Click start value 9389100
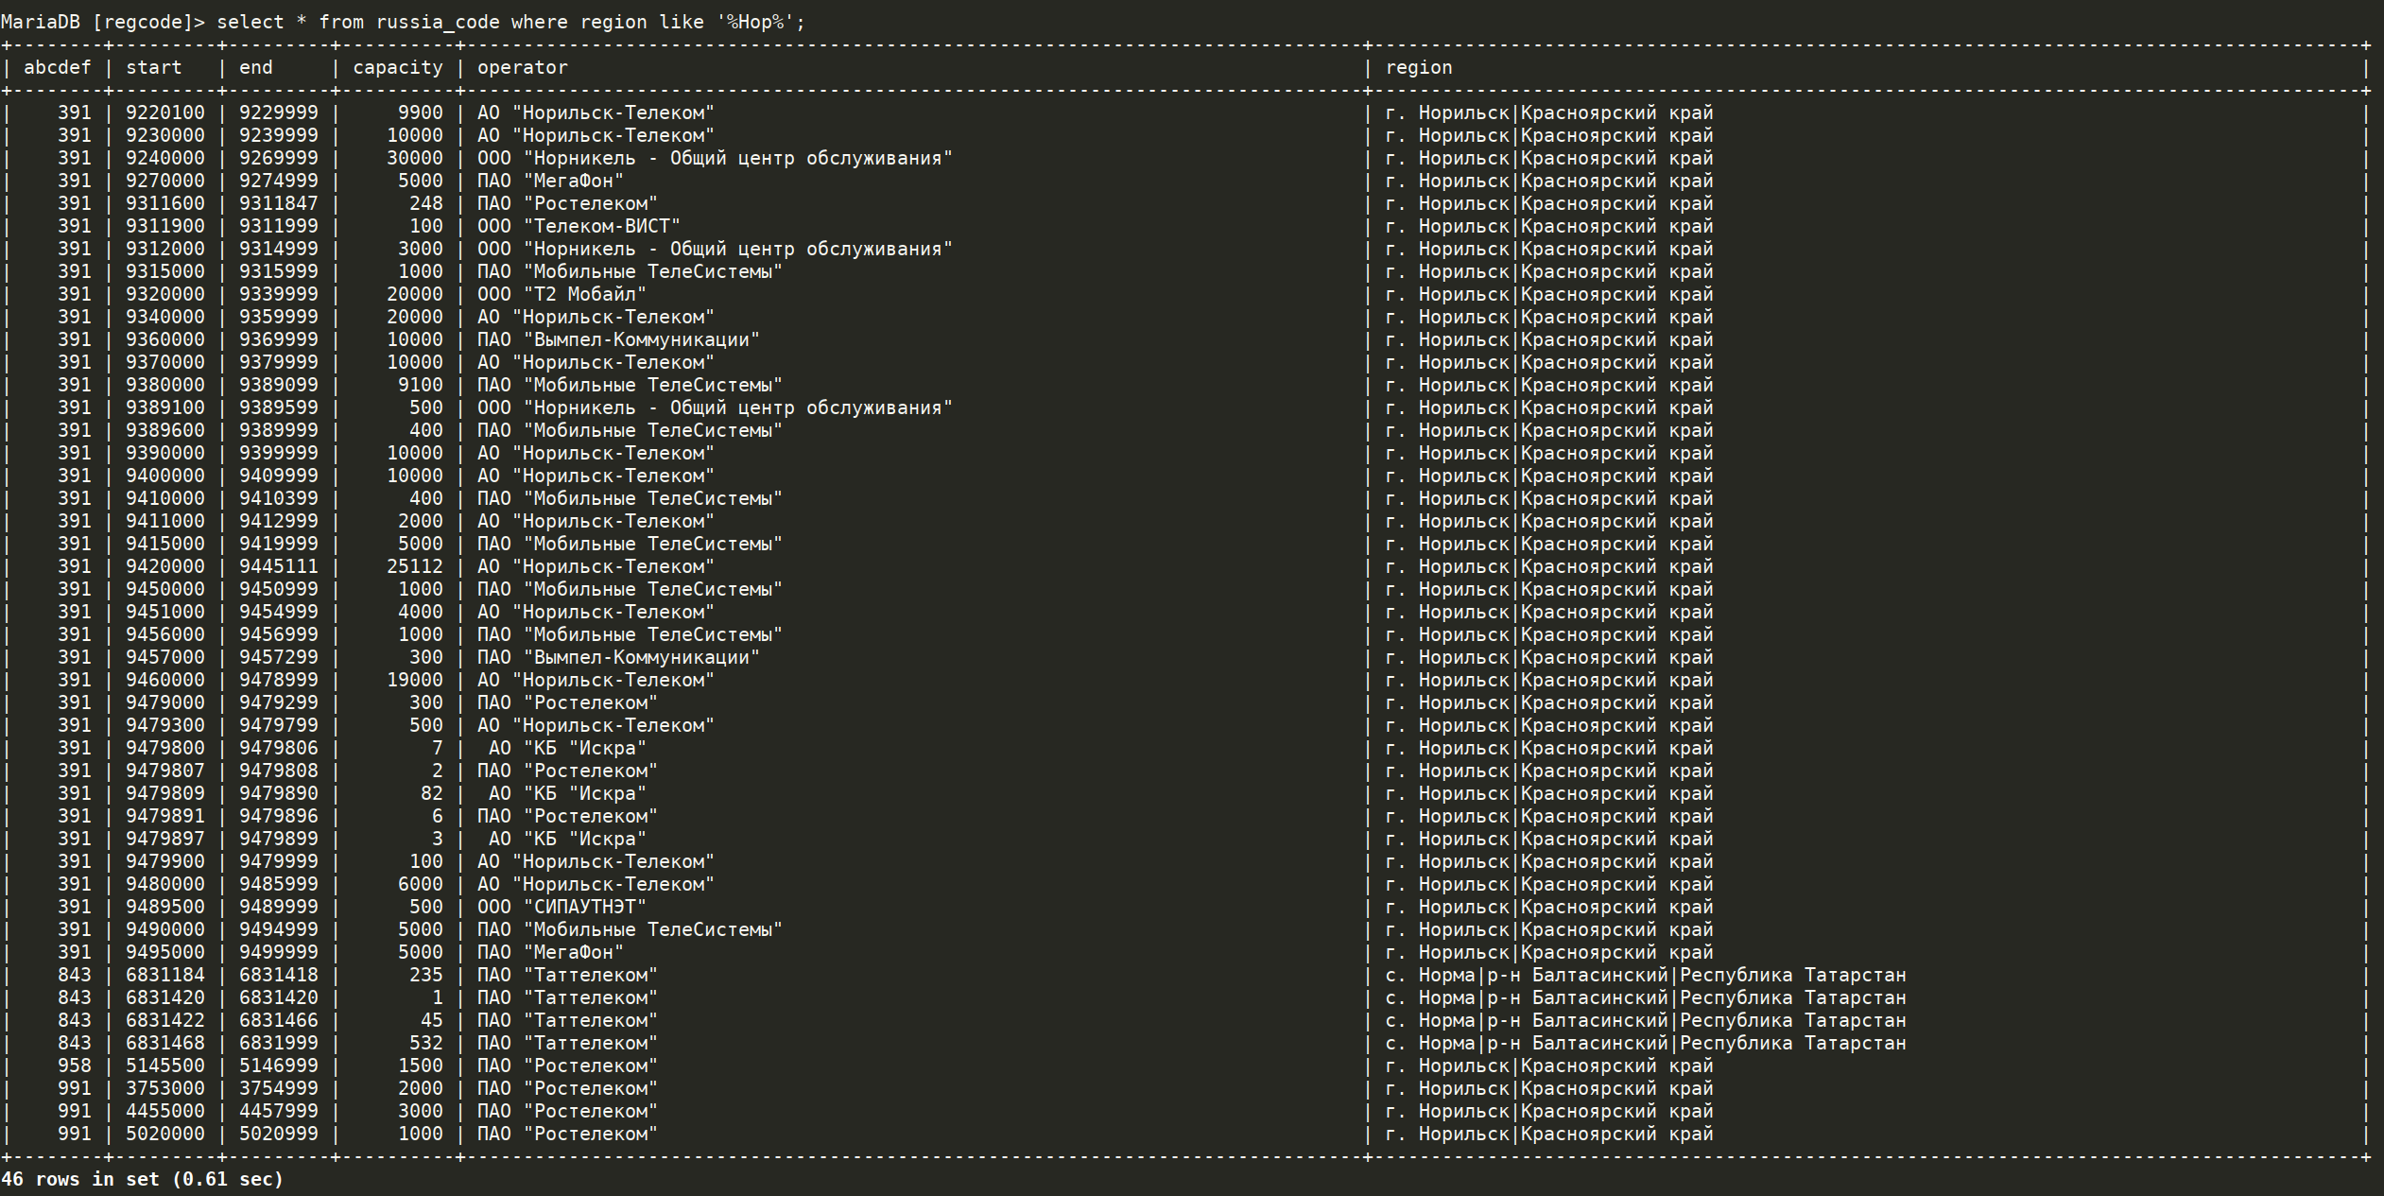The image size is (2384, 1196). pyautogui.click(x=165, y=407)
